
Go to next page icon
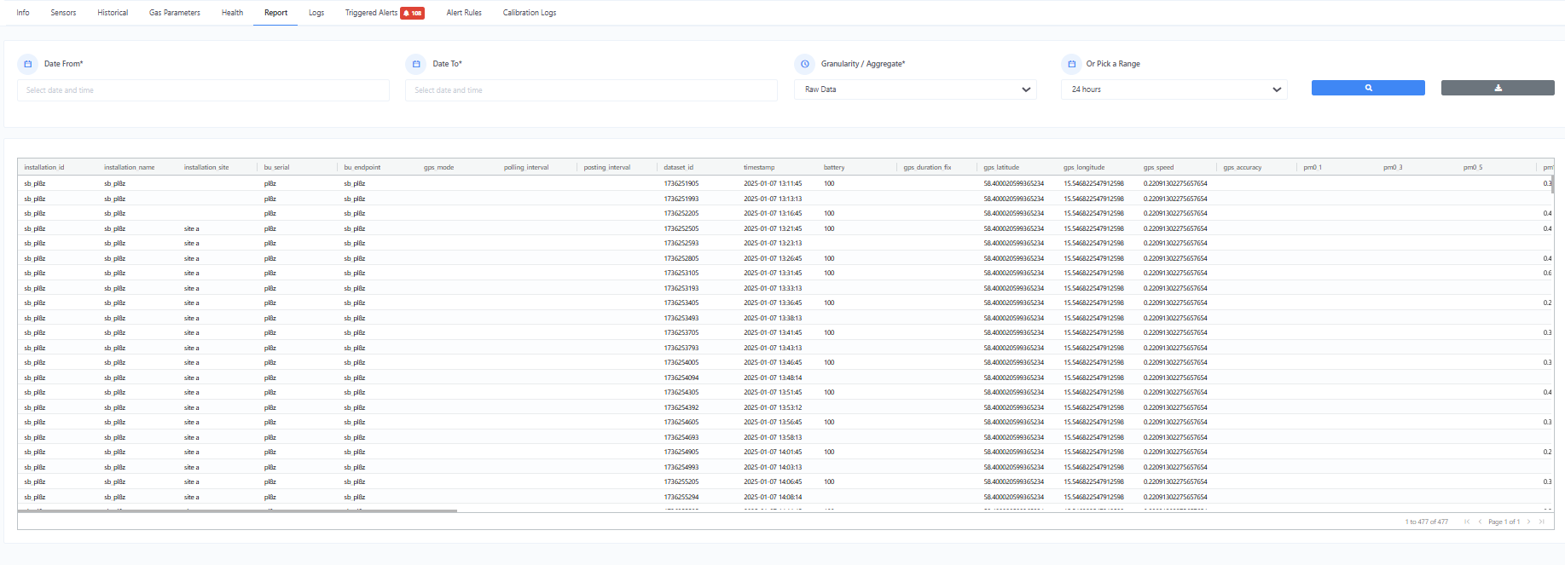pyautogui.click(x=1528, y=522)
